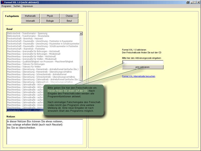Click into the activation code input field
The image size is (201, 151).
tap(143, 62)
